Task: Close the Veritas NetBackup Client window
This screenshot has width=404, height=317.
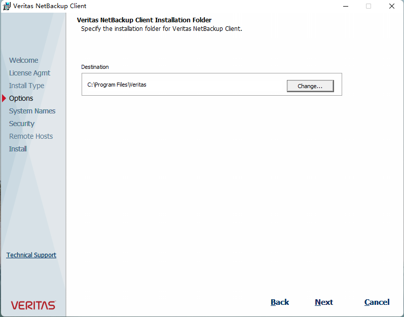Action: tap(392, 6)
